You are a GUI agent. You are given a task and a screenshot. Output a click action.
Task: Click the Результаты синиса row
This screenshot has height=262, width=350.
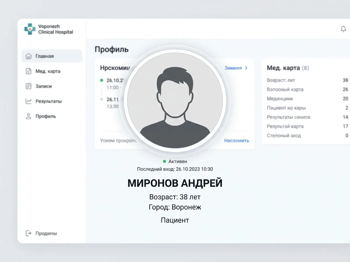point(307,117)
